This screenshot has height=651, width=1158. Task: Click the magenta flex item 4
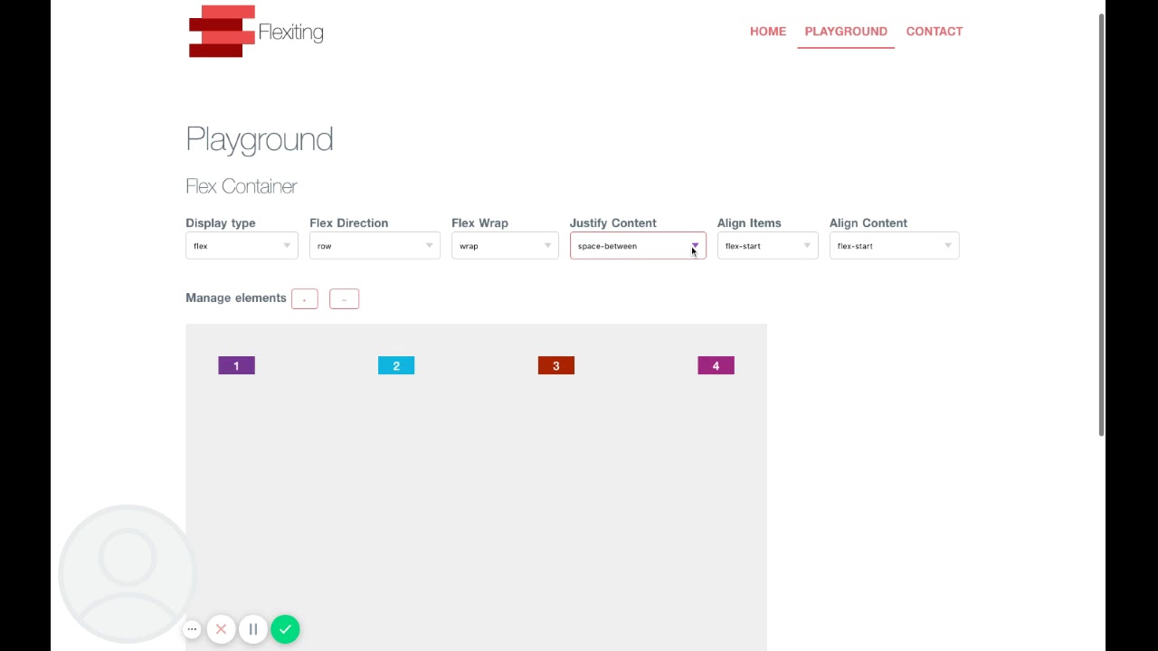tap(717, 365)
